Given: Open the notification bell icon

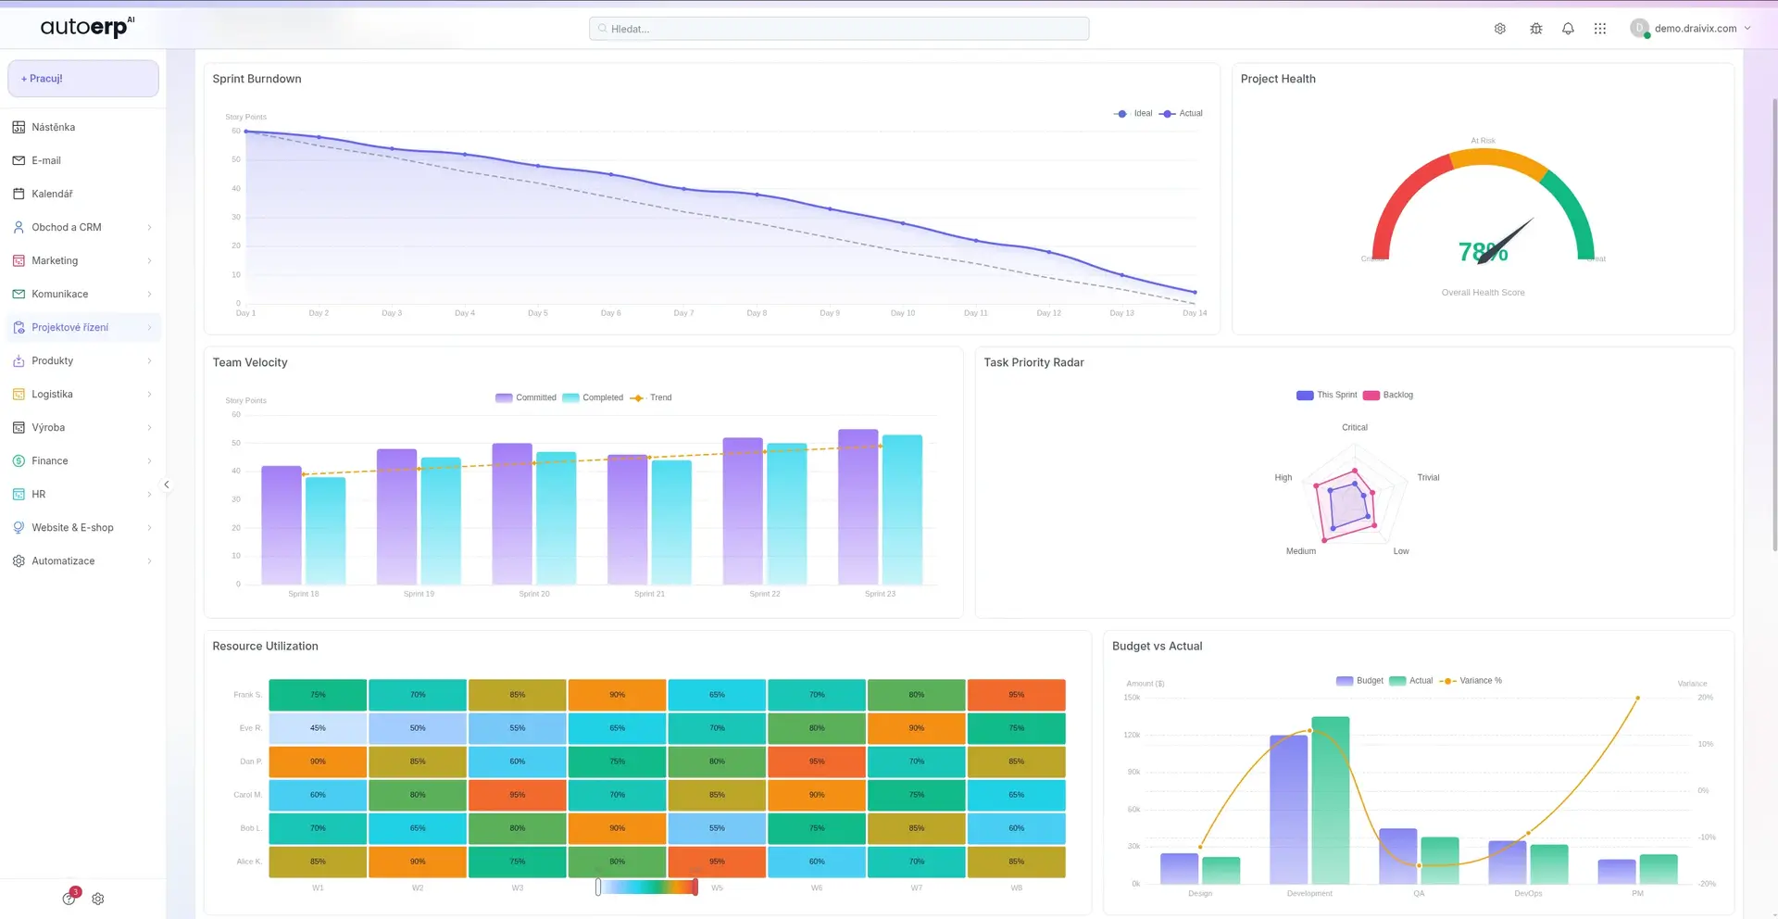Looking at the screenshot, I should pos(1568,29).
